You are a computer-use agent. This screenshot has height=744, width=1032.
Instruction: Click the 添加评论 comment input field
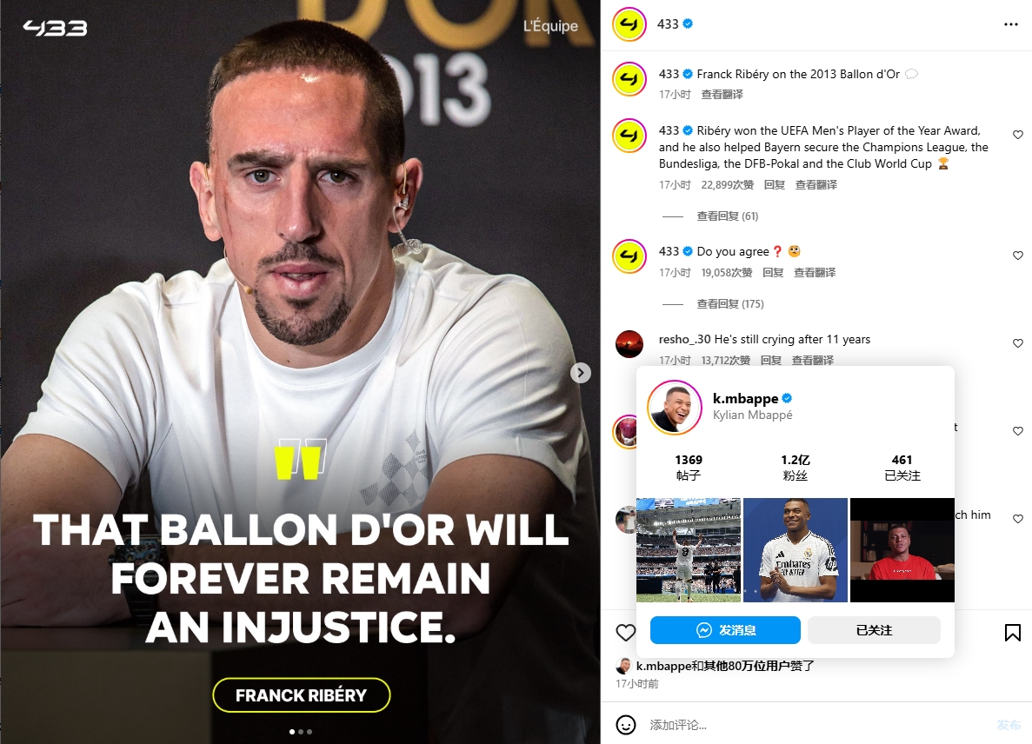click(x=816, y=725)
